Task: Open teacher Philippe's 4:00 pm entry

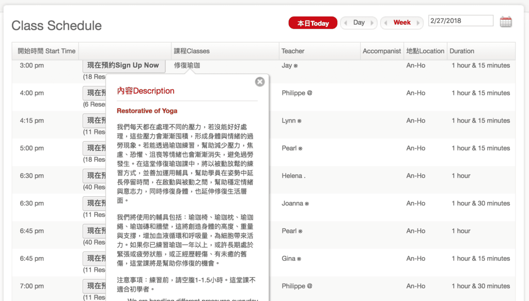Action: pos(293,93)
